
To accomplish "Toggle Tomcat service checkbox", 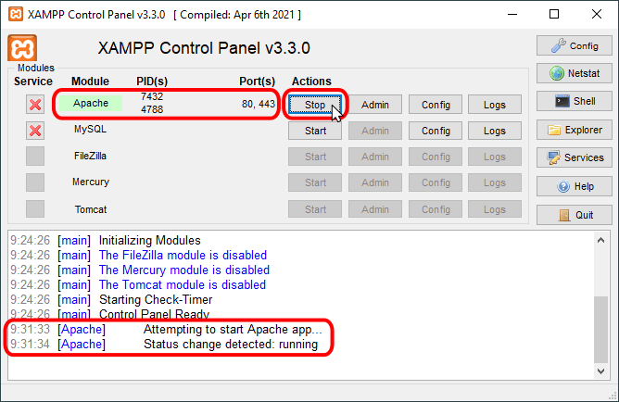I will pyautogui.click(x=35, y=208).
